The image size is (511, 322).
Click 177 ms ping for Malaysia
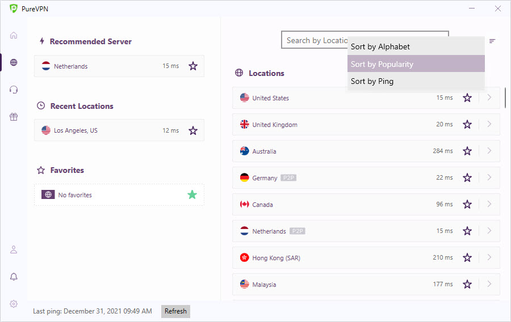click(x=442, y=284)
